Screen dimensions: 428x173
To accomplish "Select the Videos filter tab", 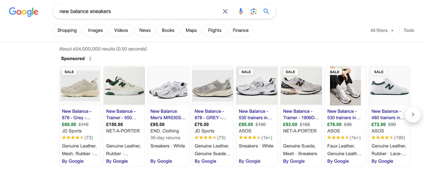I will coord(121,30).
